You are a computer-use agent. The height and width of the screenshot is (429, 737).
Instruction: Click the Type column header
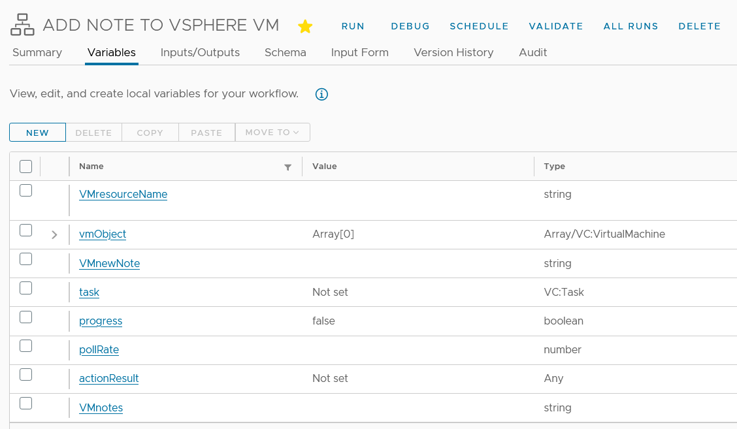click(x=554, y=167)
